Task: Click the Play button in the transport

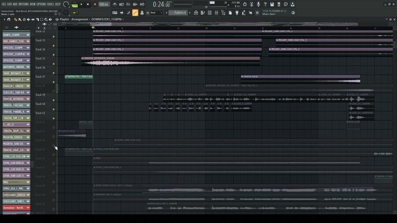Action: [81, 4]
